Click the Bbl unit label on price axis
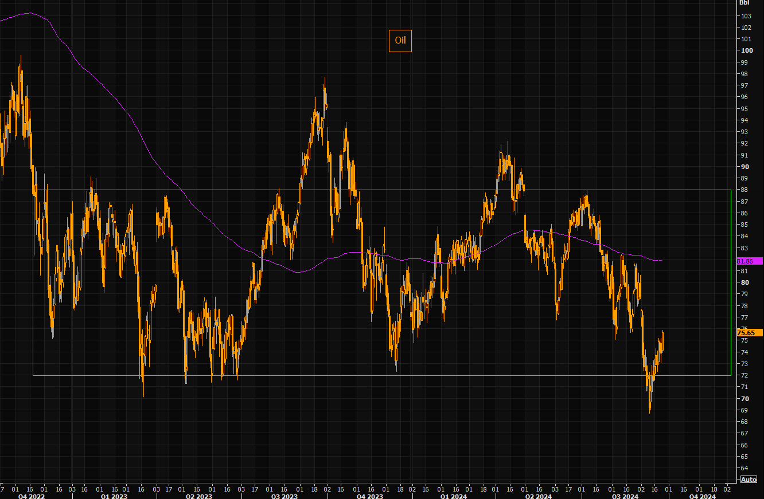Image resolution: width=764 pixels, height=499 pixels. coord(744,2)
